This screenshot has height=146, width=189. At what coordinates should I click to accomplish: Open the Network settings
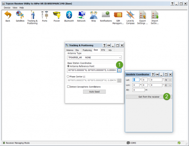pos(81,16)
